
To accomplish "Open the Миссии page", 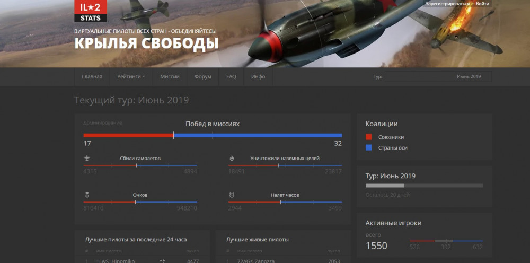I will pyautogui.click(x=170, y=77).
